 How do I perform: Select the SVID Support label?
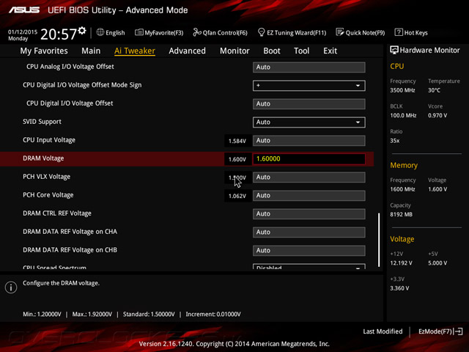pyautogui.click(x=42, y=122)
